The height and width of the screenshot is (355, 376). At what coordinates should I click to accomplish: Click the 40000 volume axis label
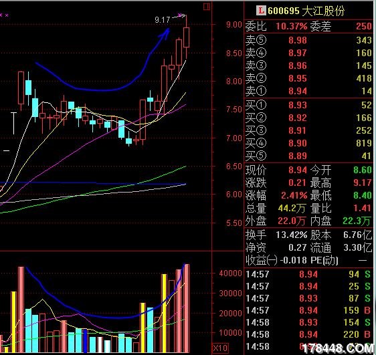[x=230, y=273]
